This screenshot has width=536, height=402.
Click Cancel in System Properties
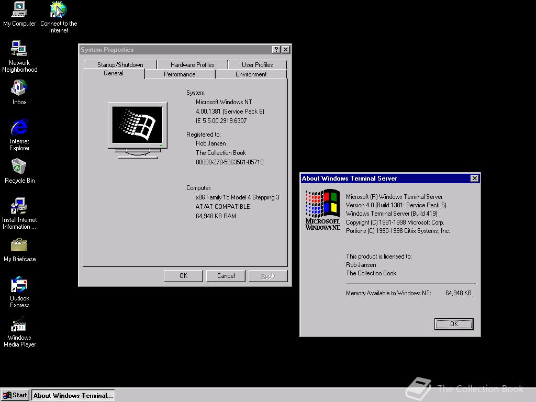coord(226,276)
